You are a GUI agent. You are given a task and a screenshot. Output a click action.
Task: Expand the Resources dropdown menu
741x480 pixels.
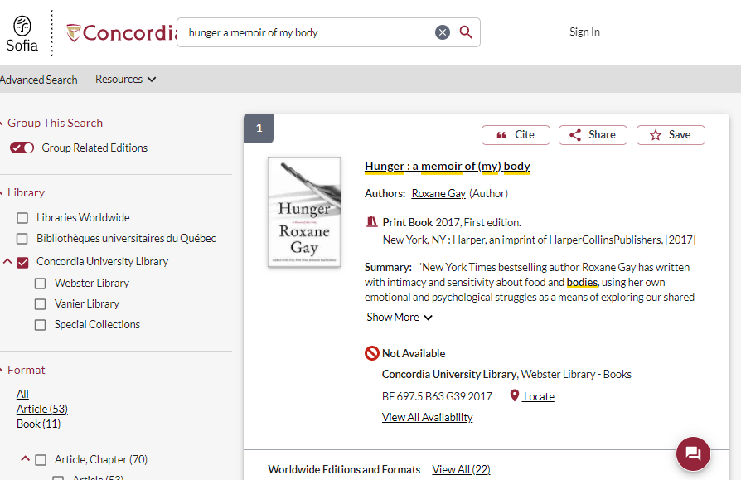[x=125, y=80]
